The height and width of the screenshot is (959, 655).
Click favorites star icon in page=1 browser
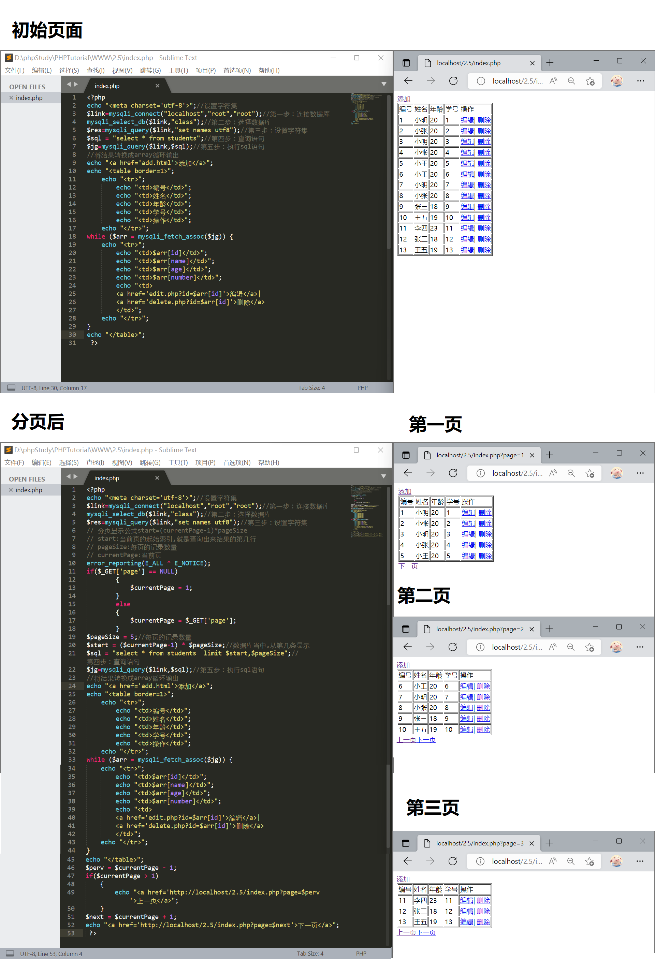(x=590, y=473)
